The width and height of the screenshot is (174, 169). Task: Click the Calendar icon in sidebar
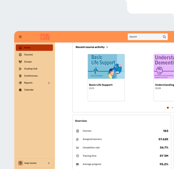point(20,90)
